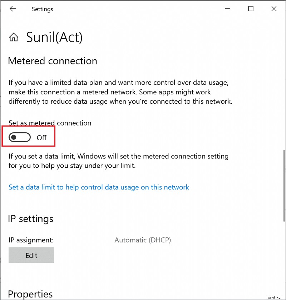This screenshot has height=300, width=286.
Task: Minimize the Settings window
Action: 228,9
